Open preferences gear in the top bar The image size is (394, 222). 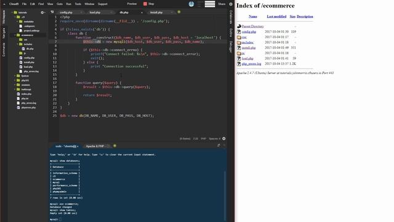coord(231,4)
